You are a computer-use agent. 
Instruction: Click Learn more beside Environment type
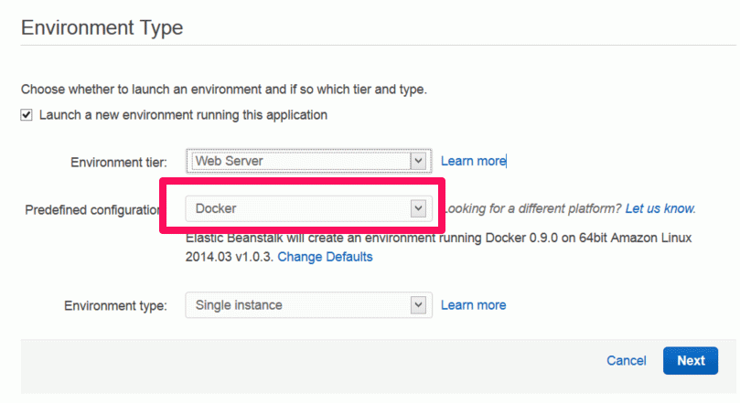(473, 305)
